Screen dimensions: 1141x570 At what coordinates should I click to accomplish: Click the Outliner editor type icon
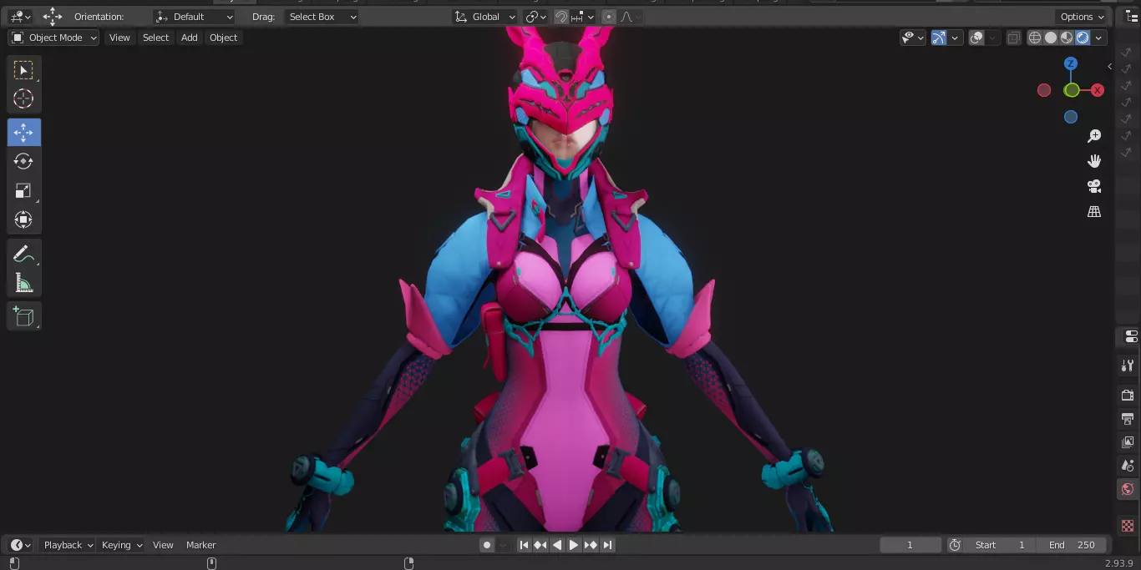pos(1132,17)
